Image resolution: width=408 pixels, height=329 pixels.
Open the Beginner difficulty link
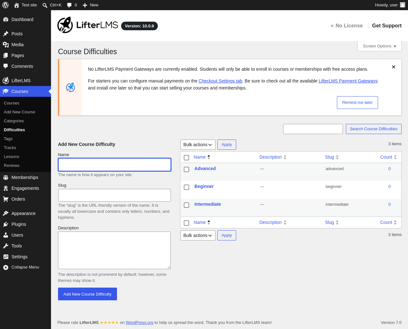(204, 186)
